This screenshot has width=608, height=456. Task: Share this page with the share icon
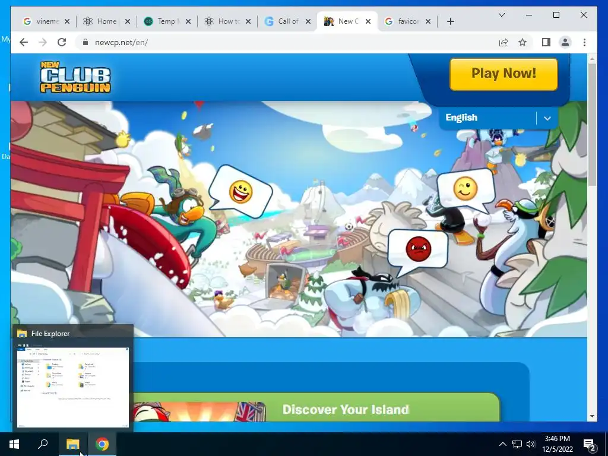click(503, 42)
